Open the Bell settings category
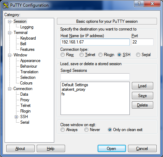Screen dimensions: 163x157 pyautogui.click(x=23, y=44)
